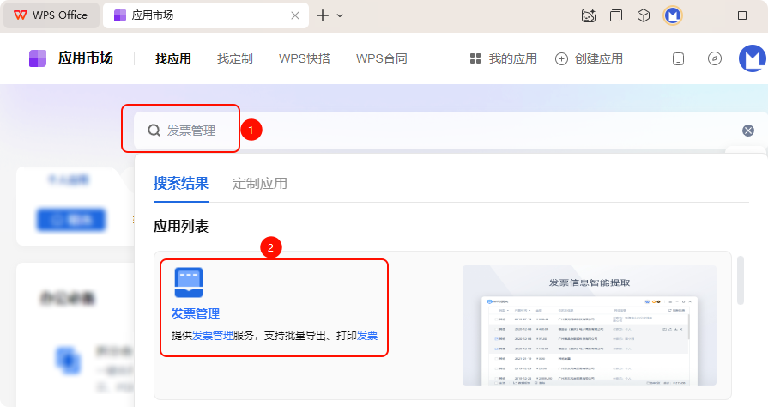The image size is (768, 407).
Task: Click the WPS Office home tab
Action: tap(50, 15)
